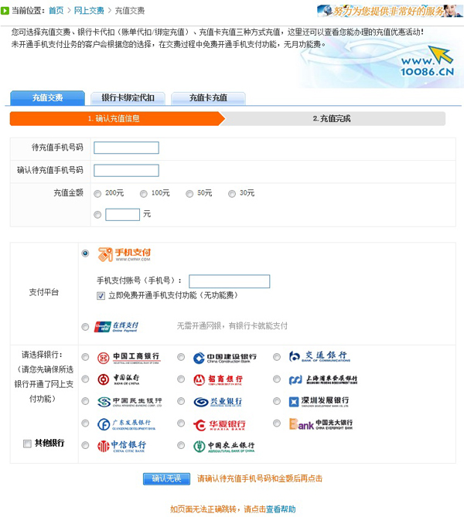Click the 中信银行 logo
Screen dimensions: 464x517
[x=121, y=446]
